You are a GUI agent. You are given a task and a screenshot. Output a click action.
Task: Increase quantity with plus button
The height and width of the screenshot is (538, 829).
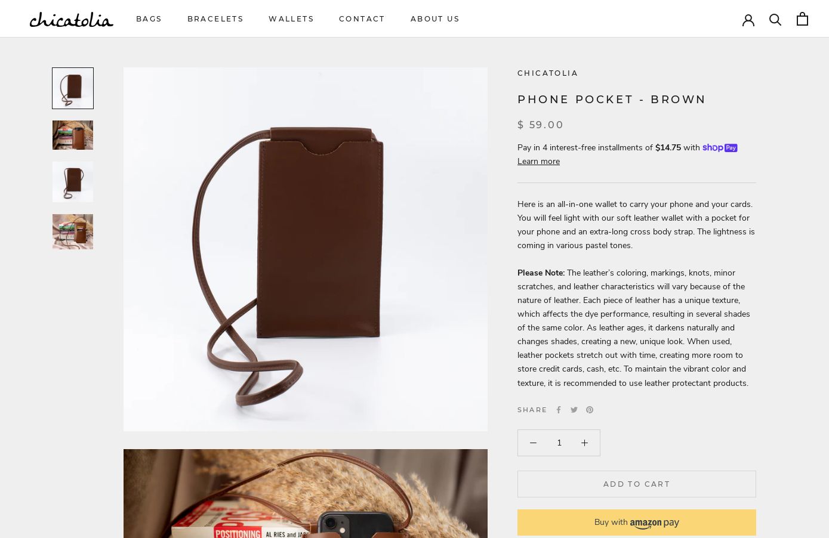[x=584, y=443]
